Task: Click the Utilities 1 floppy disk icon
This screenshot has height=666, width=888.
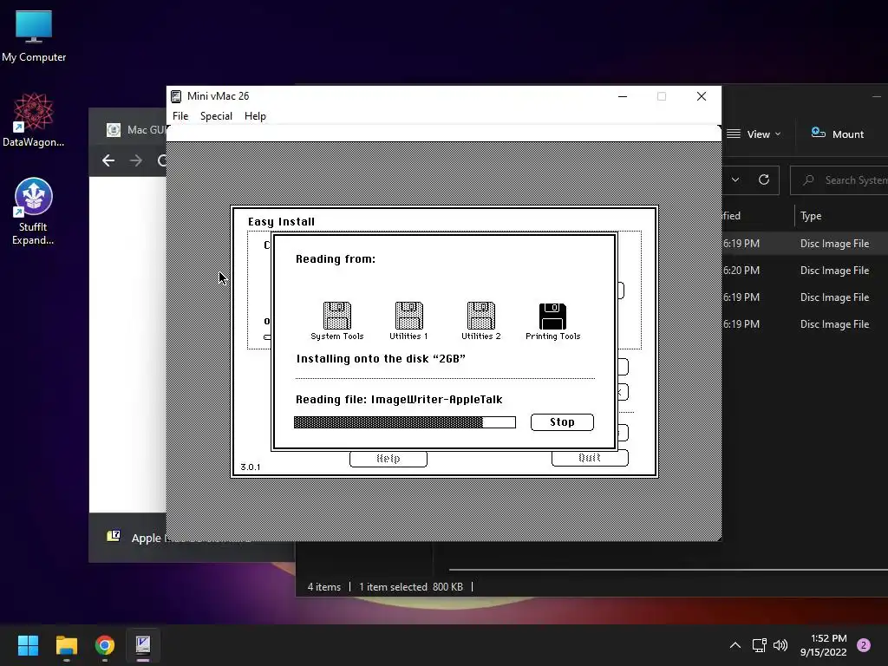Action: tap(409, 316)
